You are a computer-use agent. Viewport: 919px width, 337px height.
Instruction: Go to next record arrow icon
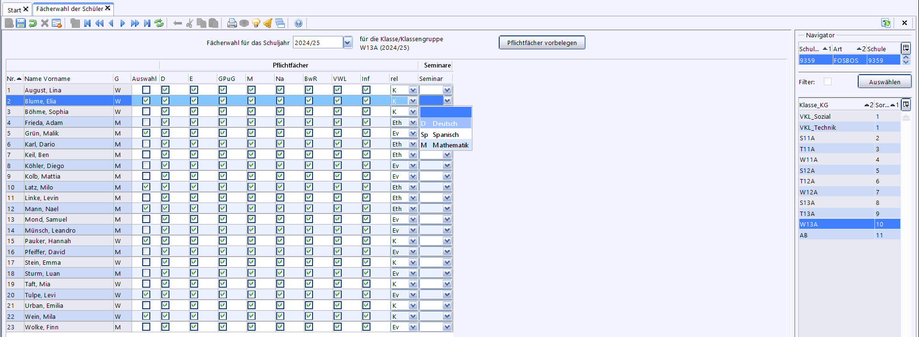[x=123, y=23]
